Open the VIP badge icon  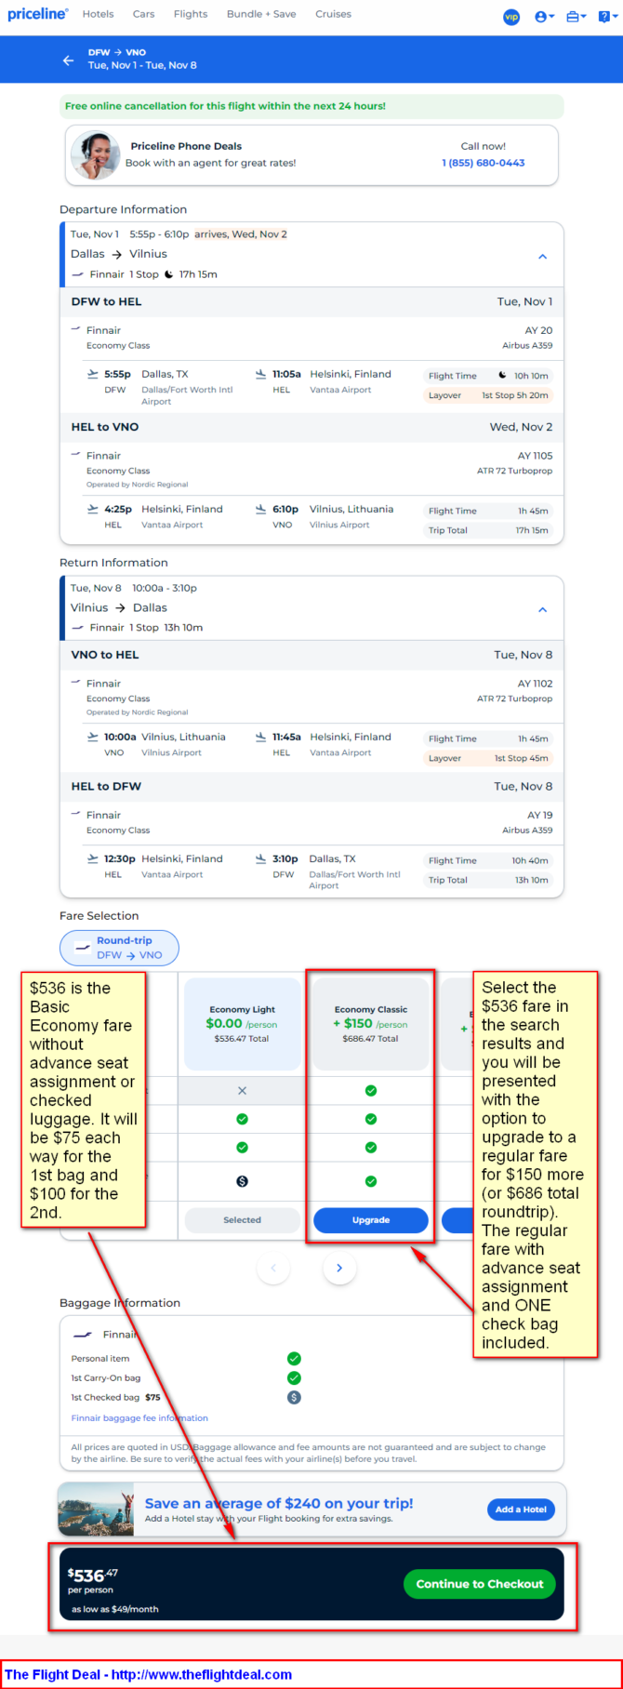tap(511, 16)
